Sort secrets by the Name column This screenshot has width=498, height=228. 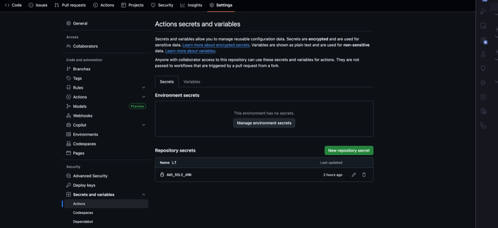(168, 163)
